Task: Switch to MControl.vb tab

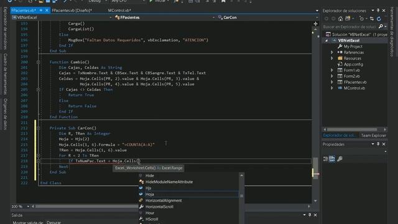Action: (x=119, y=11)
